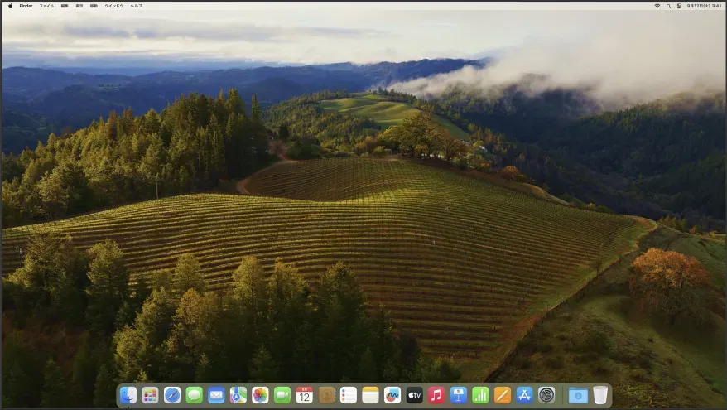Launch Safari from the Dock

172,395
